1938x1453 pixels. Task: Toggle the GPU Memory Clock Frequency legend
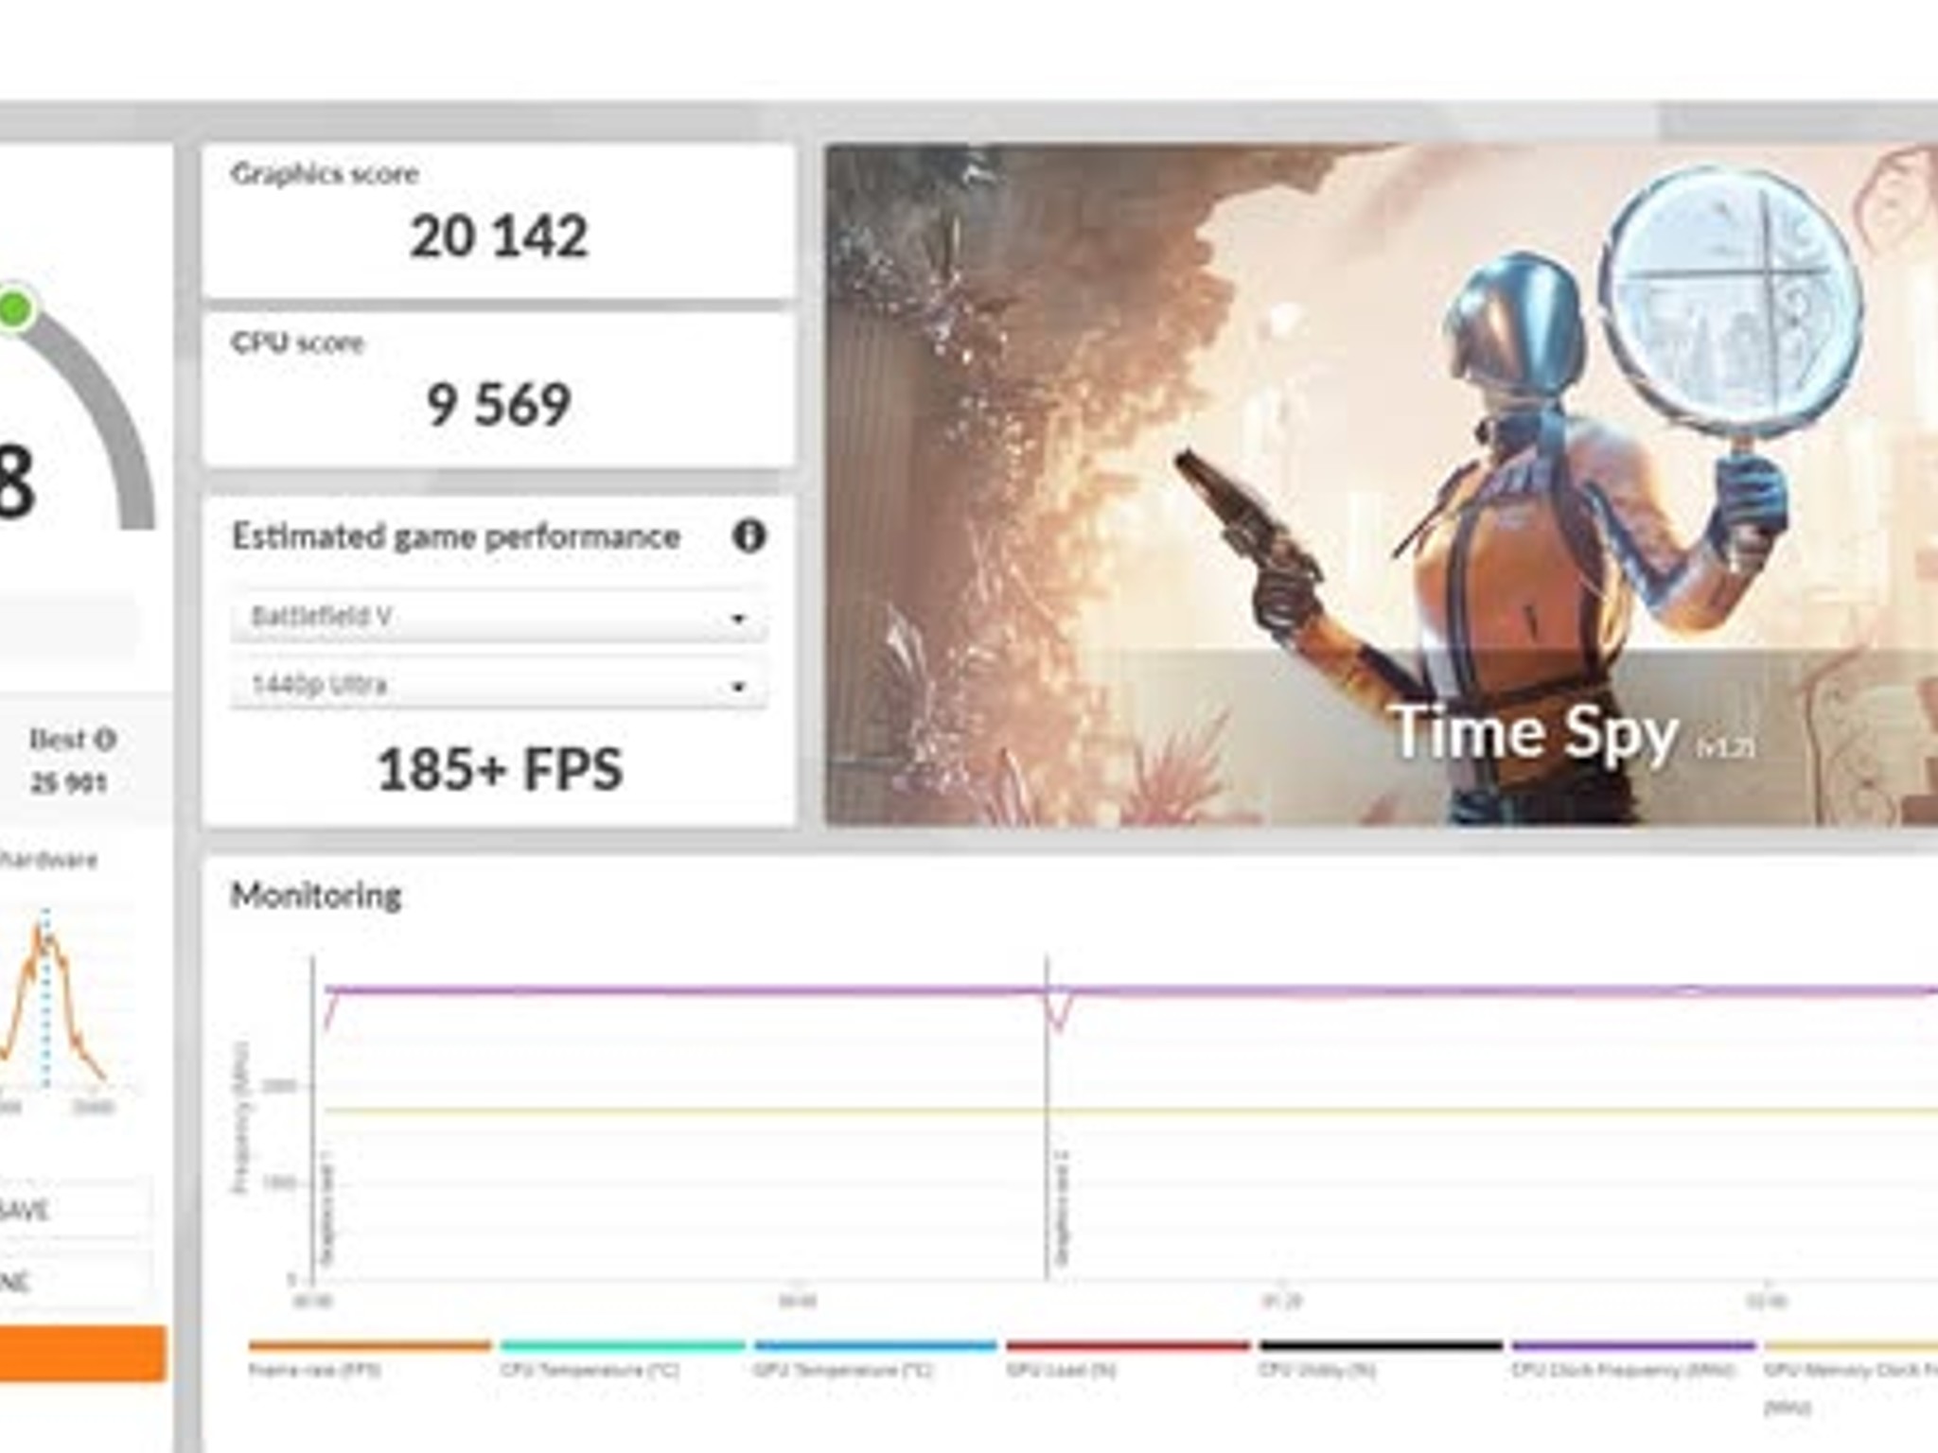(1851, 1376)
